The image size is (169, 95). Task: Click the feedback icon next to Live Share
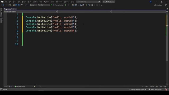click(x=166, y=5)
